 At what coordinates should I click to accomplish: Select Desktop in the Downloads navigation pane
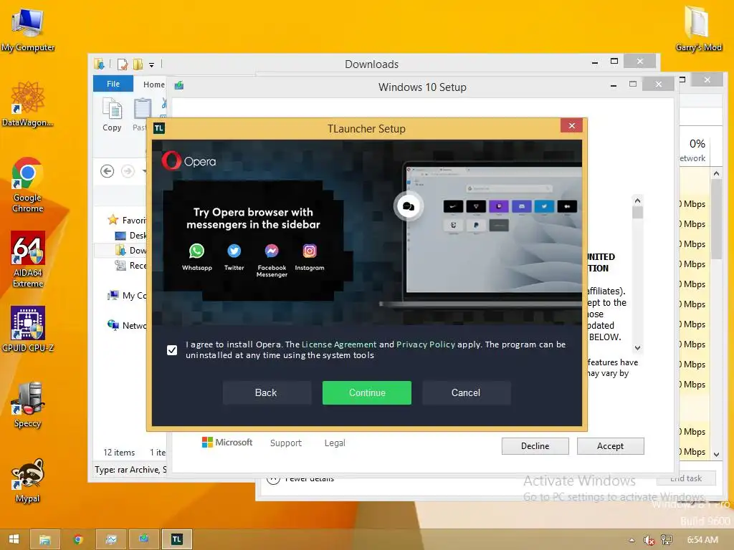130,235
